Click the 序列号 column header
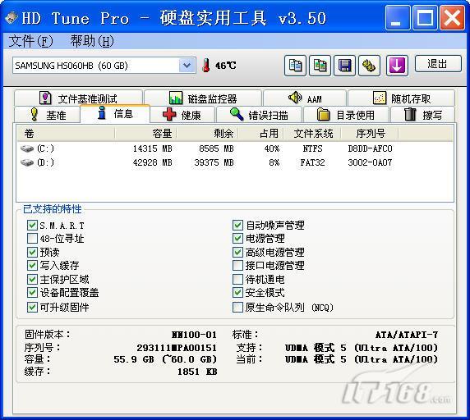The image size is (470, 420). (371, 134)
